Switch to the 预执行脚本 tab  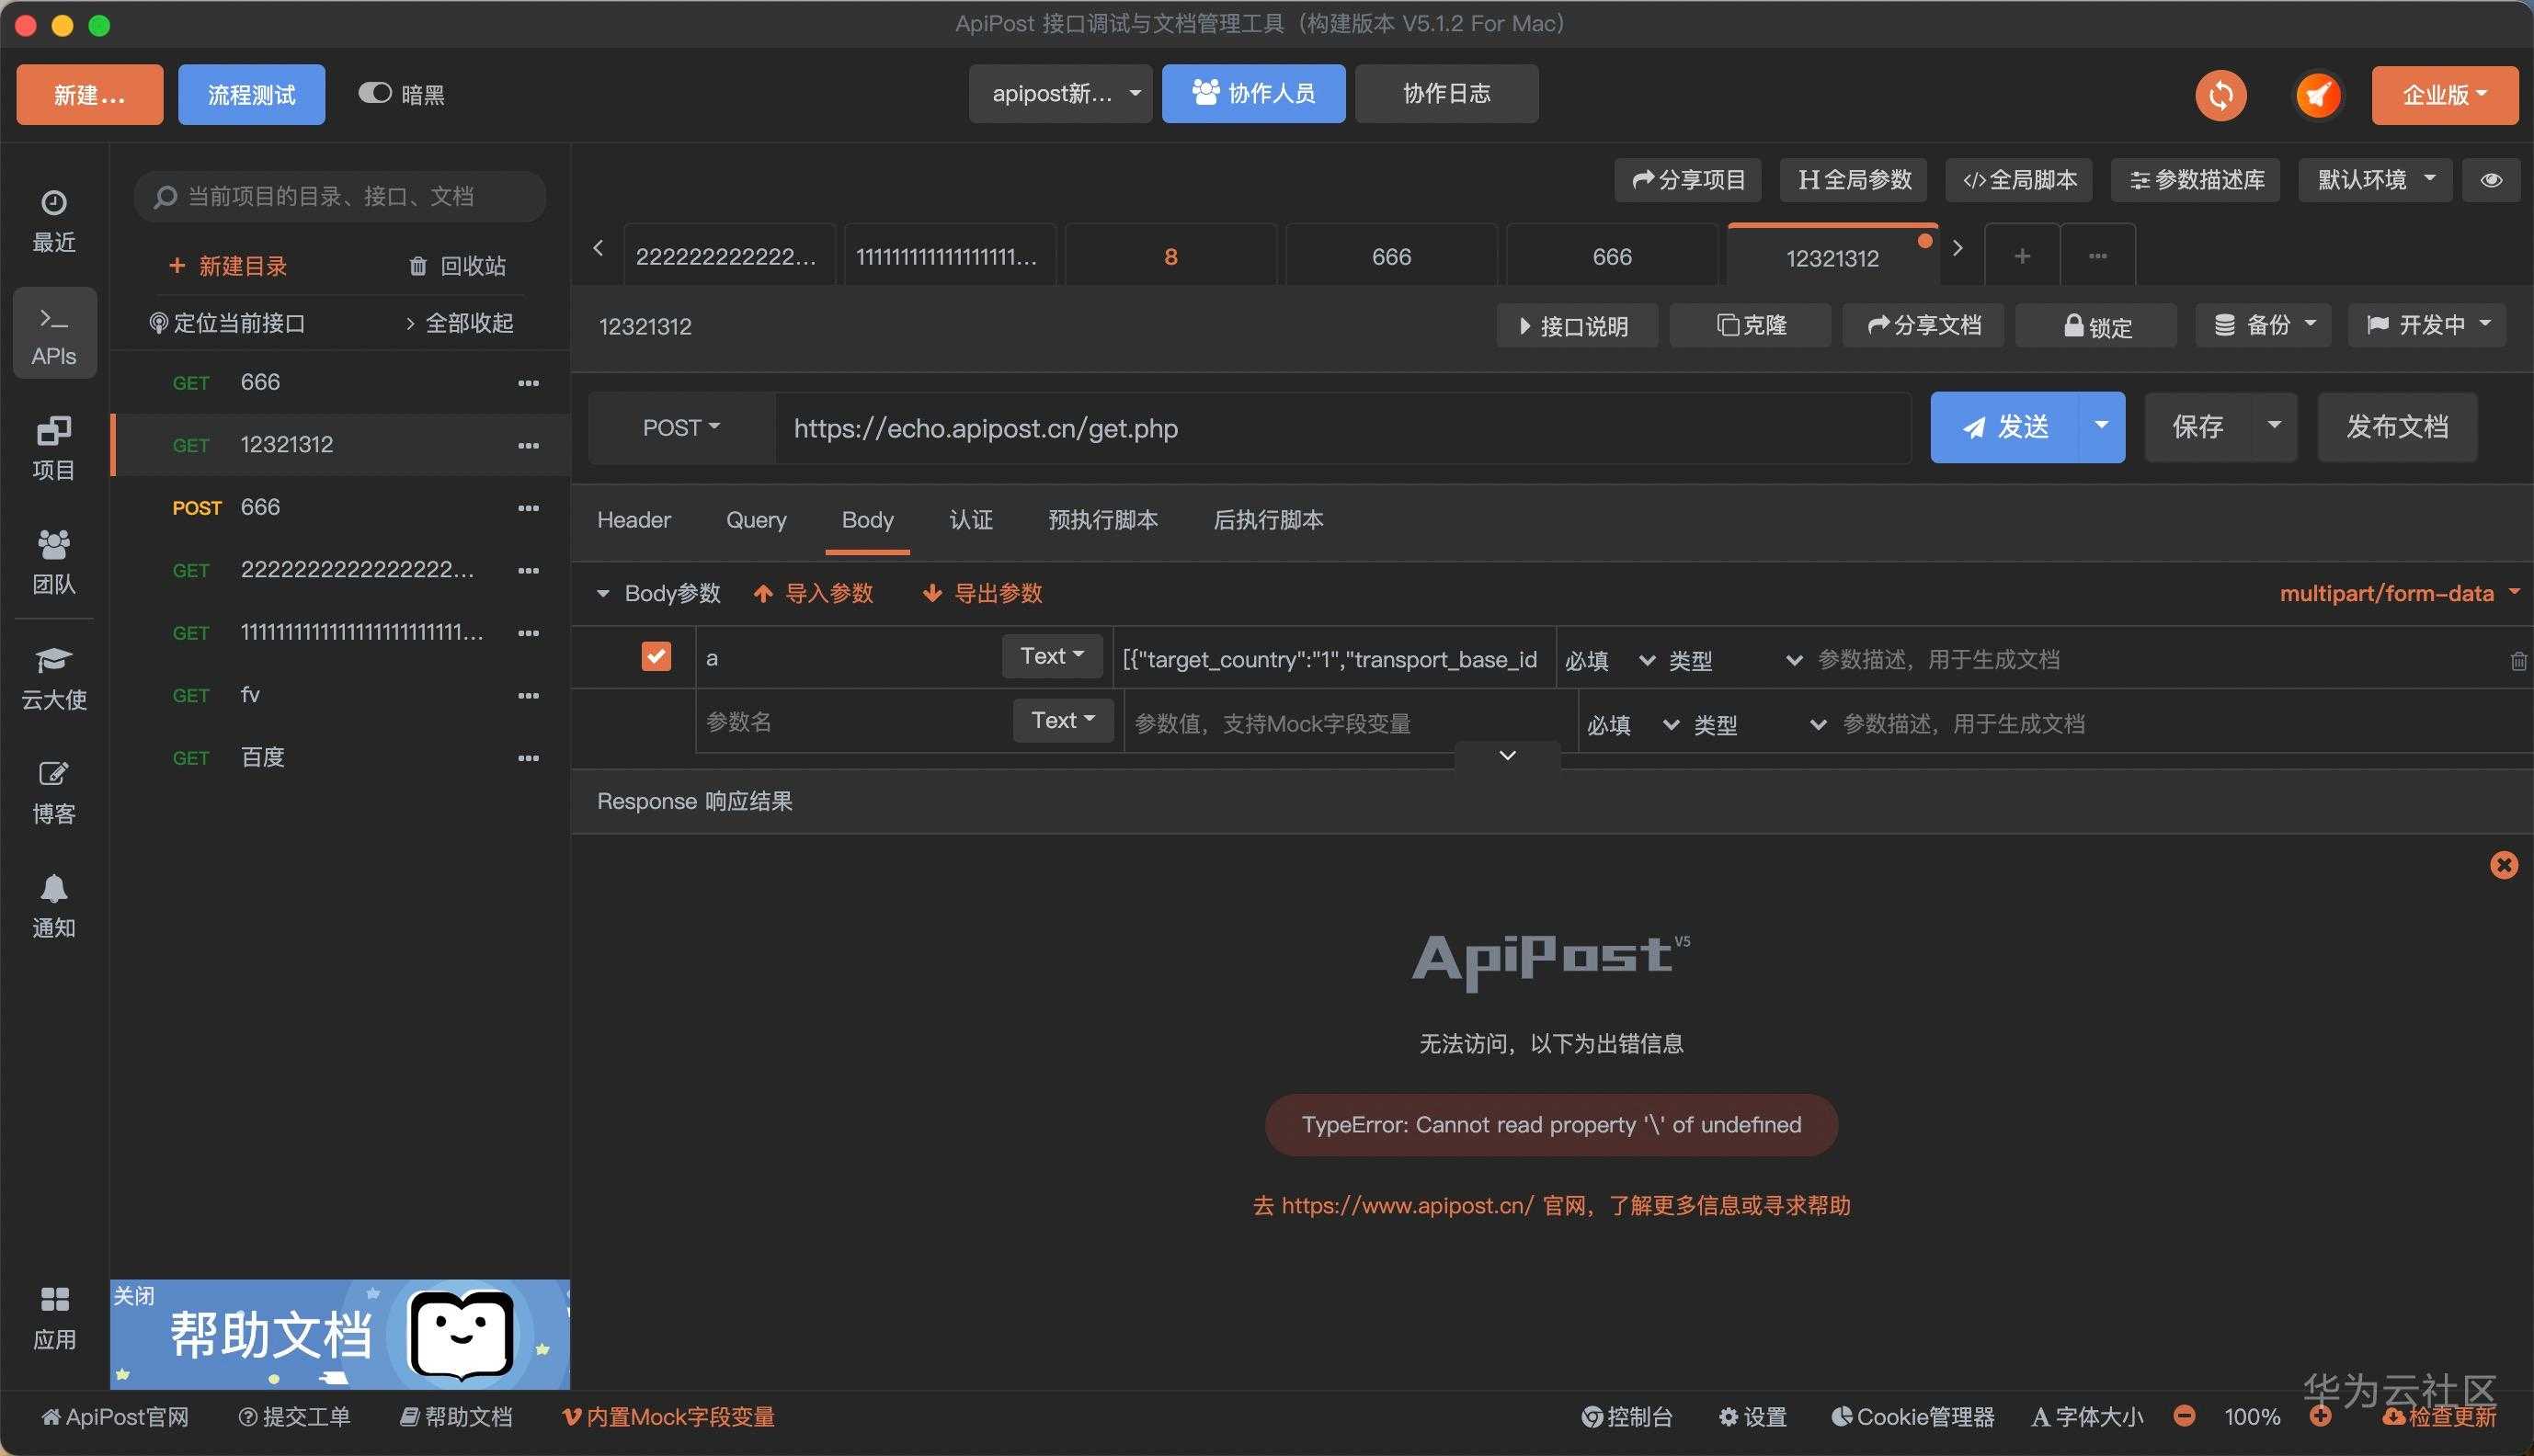coord(1102,520)
